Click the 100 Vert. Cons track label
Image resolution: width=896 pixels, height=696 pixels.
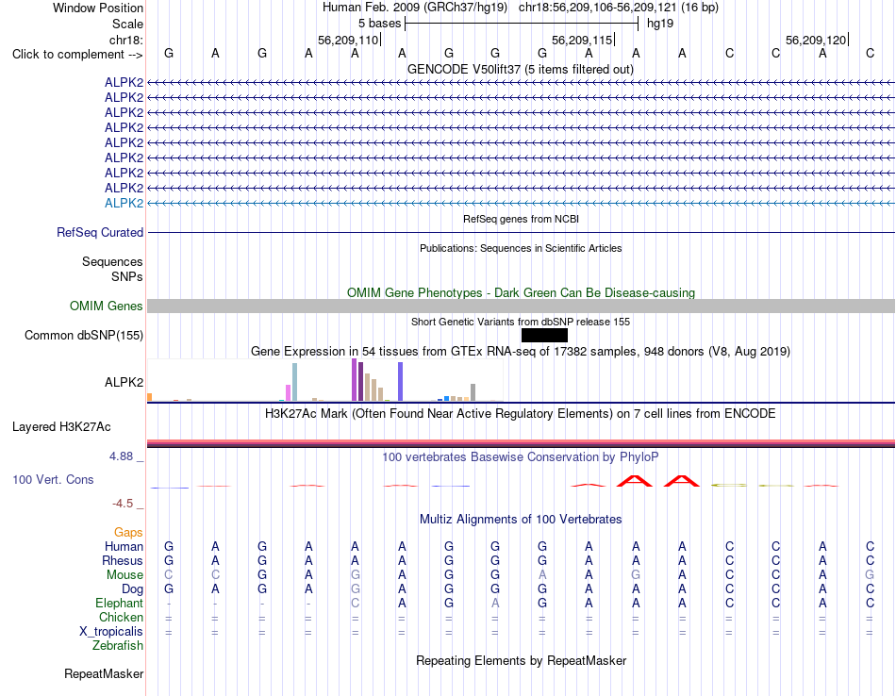pyautogui.click(x=53, y=480)
